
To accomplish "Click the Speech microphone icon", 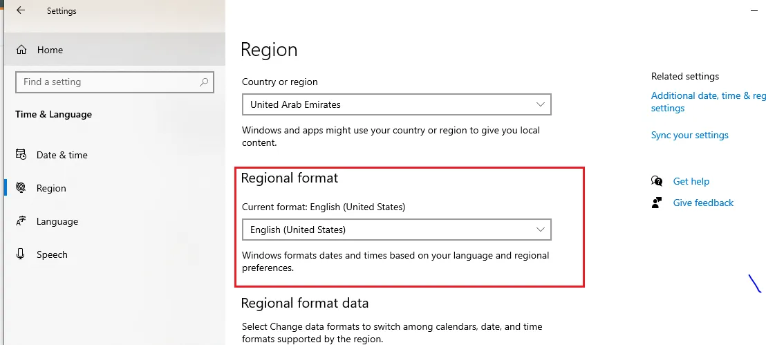I will pyautogui.click(x=21, y=254).
